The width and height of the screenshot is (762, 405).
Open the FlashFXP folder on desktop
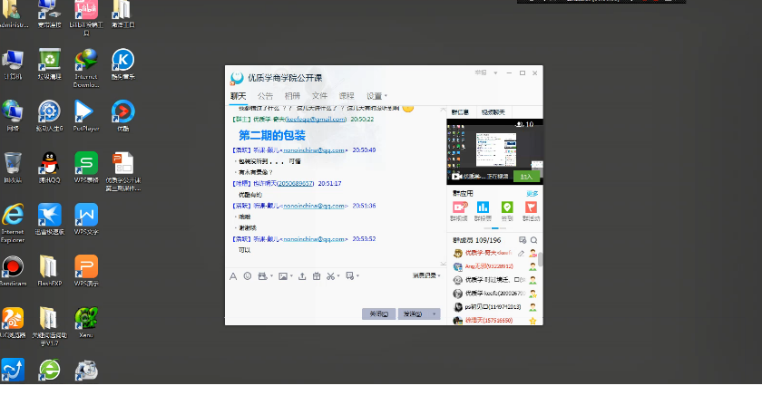pyautogui.click(x=49, y=271)
